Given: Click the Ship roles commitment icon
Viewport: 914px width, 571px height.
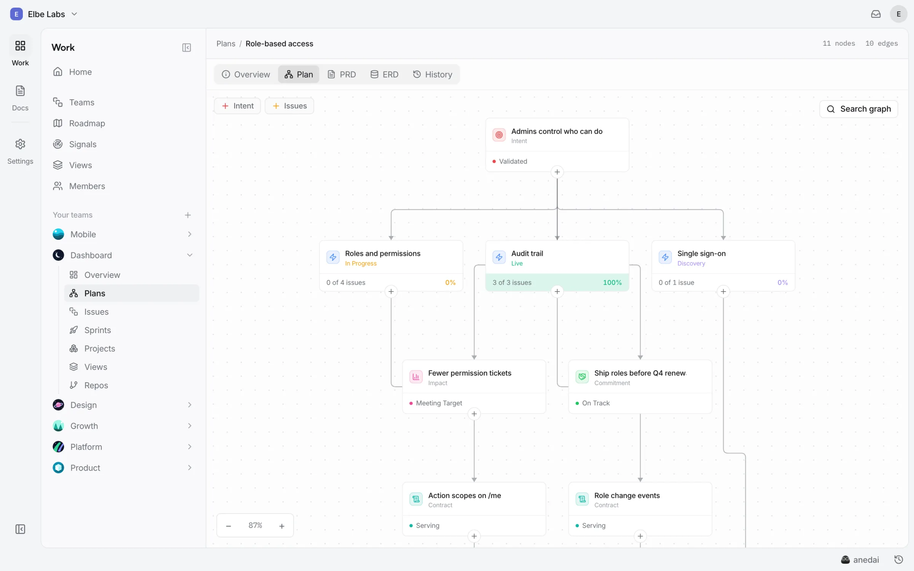Looking at the screenshot, I should (x=582, y=377).
